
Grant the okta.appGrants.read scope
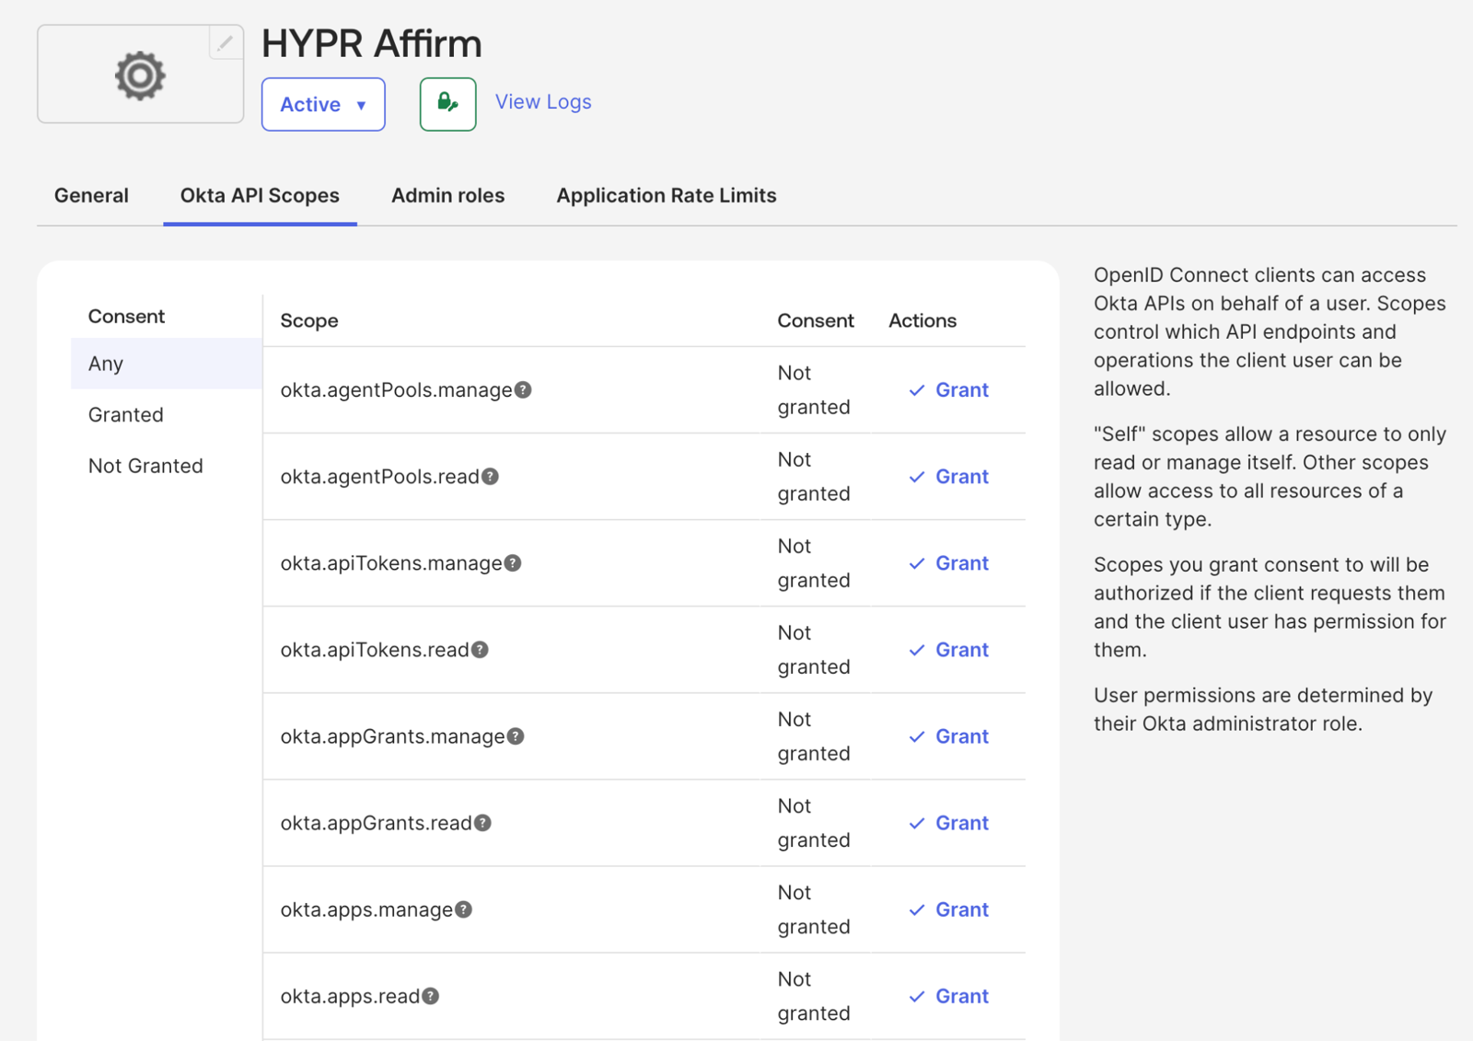tap(948, 823)
